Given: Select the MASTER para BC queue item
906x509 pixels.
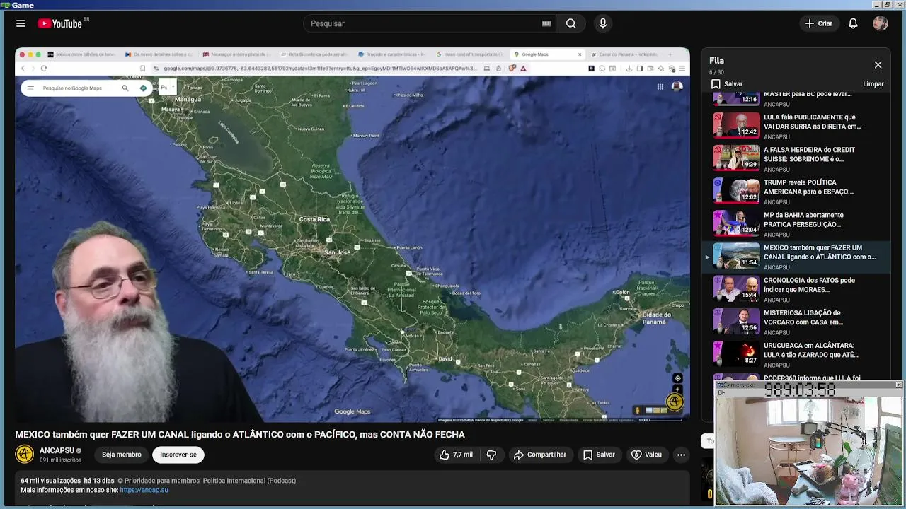Looking at the screenshot, I should tap(796, 99).
